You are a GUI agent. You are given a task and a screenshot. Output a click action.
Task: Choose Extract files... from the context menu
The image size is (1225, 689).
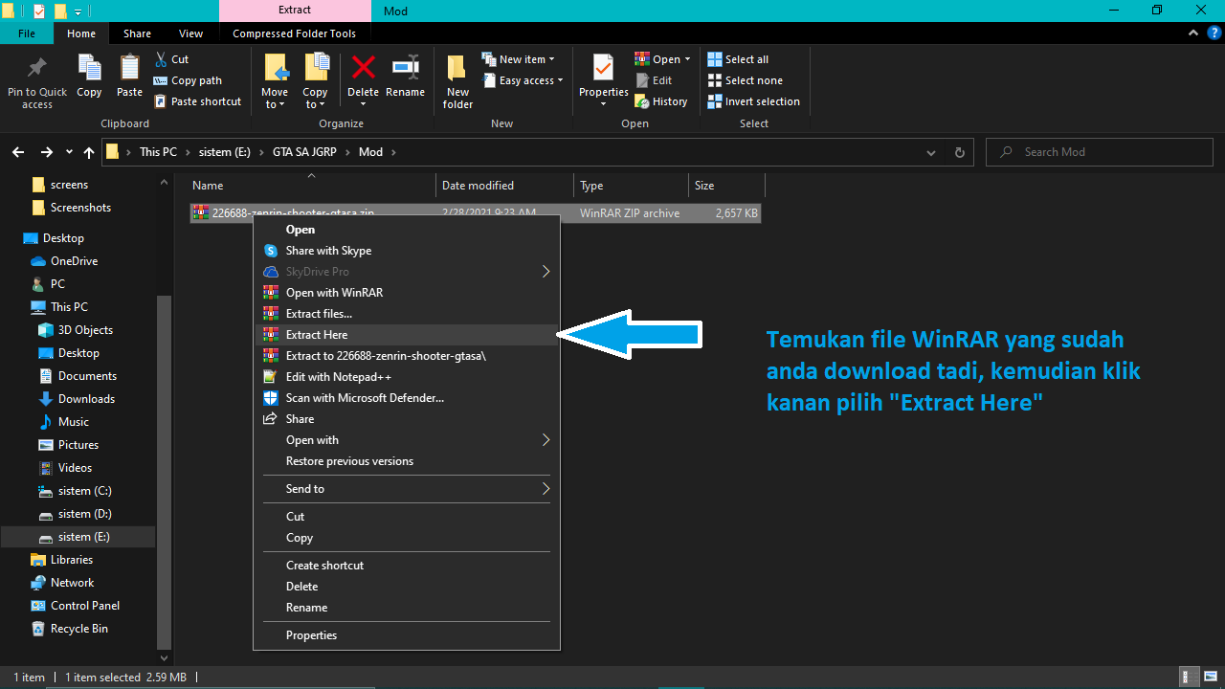[407, 314]
